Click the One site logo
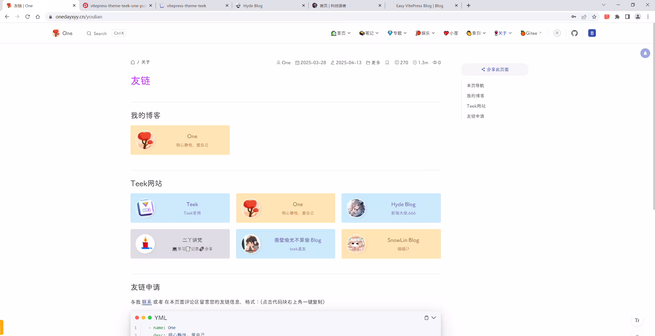The height and width of the screenshot is (336, 655). click(x=62, y=33)
